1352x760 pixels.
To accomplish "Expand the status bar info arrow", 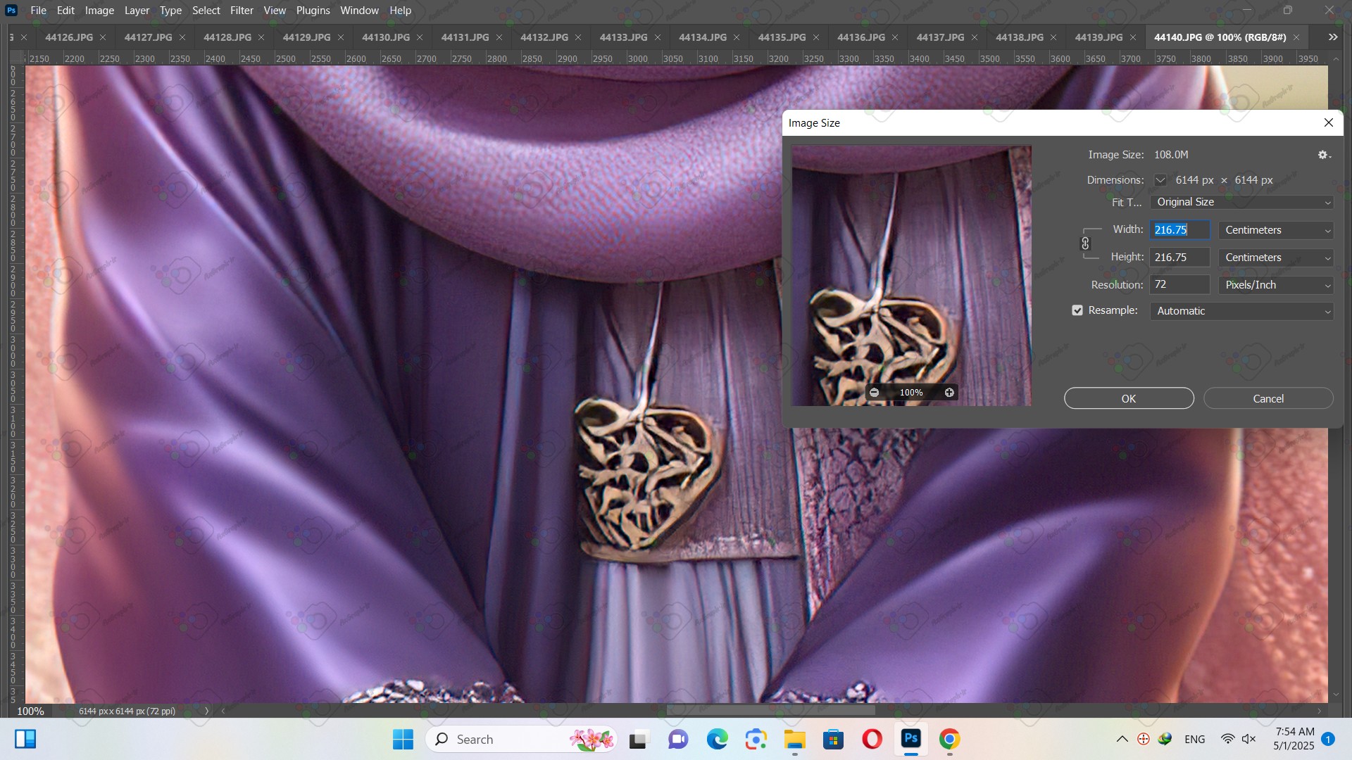I will 206,711.
